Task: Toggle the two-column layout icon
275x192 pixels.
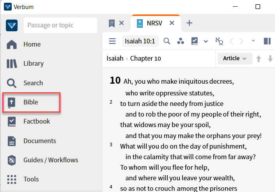Action: [x=267, y=41]
